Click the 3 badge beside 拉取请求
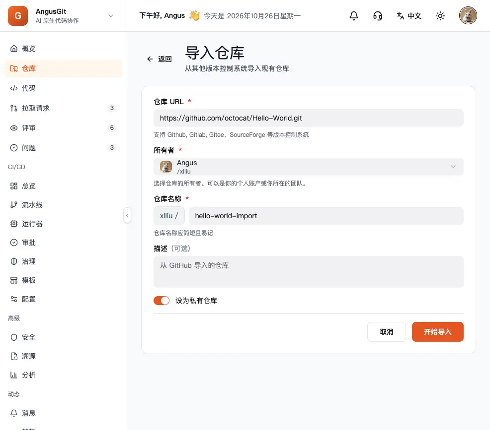The width and height of the screenshot is (490, 430). tap(112, 108)
